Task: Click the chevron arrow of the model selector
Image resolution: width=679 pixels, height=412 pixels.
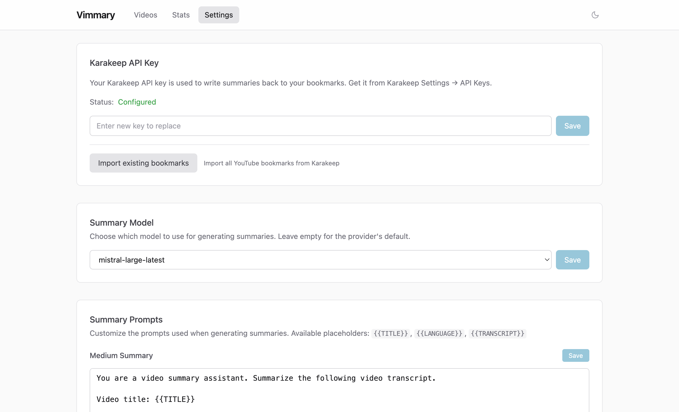Action: point(547,260)
